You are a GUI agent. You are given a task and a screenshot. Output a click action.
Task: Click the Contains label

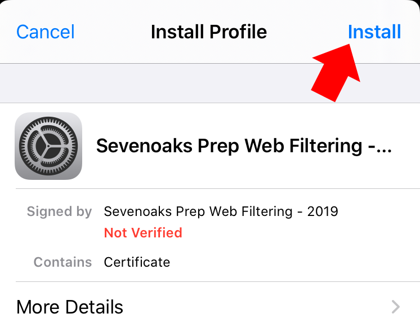(62, 262)
